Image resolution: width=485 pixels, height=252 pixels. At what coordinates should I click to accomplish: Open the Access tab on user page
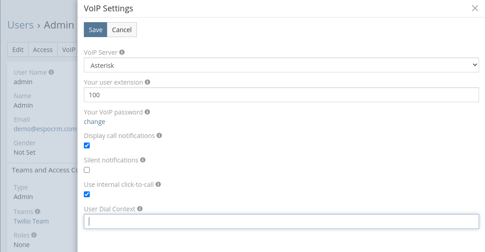[43, 50]
